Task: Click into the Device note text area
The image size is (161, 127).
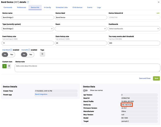Action: point(87,68)
